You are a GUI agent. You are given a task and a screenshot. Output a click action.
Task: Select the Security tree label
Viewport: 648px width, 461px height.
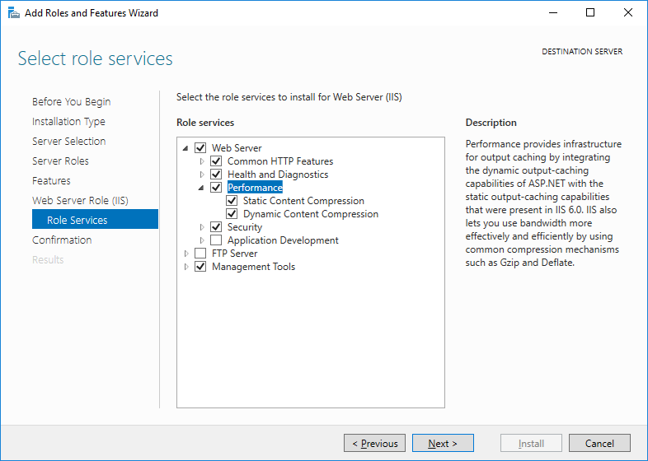click(245, 227)
